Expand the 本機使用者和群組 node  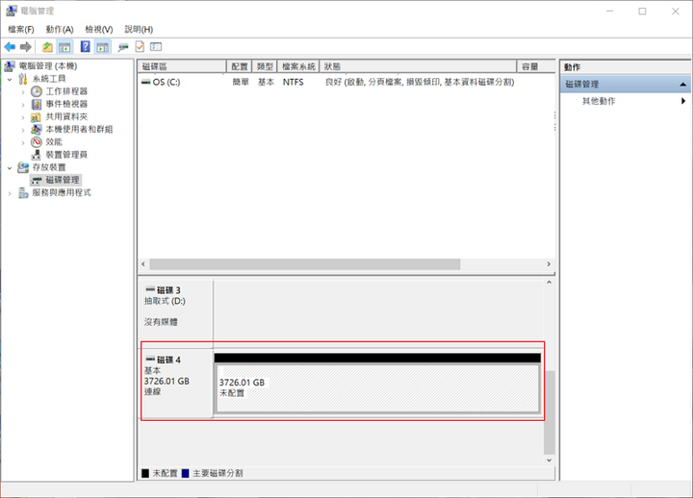23,130
